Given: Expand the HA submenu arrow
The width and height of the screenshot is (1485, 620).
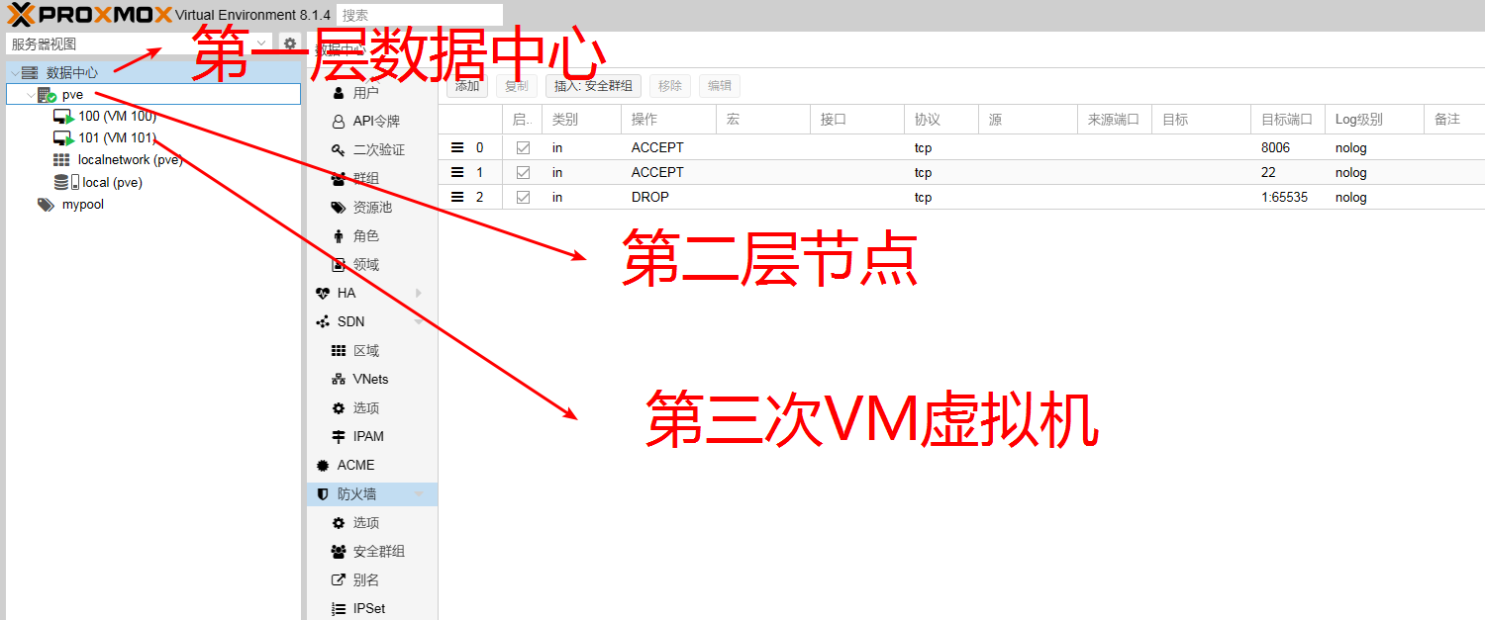Looking at the screenshot, I should (419, 293).
